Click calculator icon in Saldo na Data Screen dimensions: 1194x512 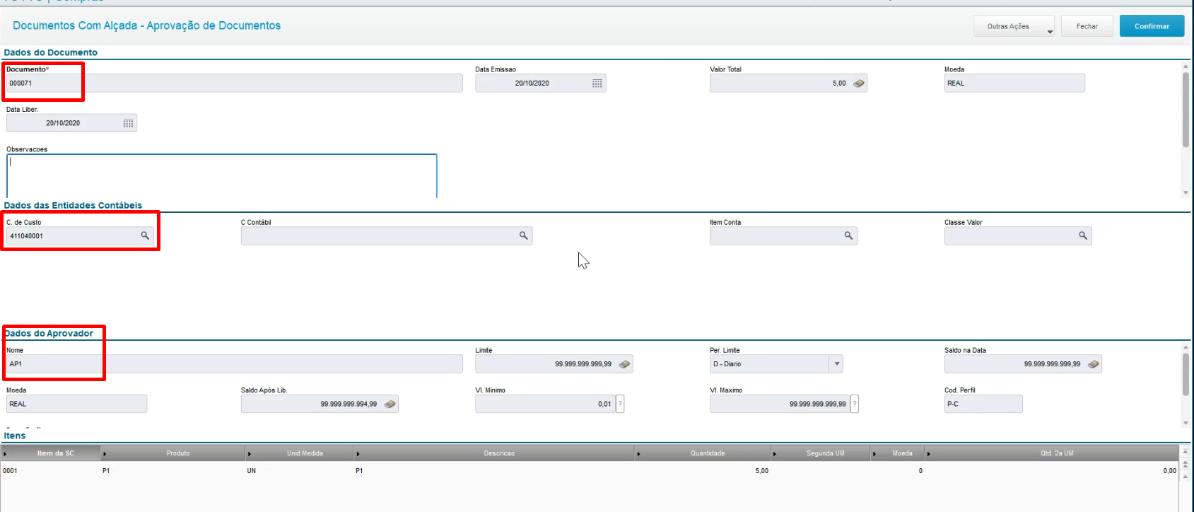click(1094, 364)
